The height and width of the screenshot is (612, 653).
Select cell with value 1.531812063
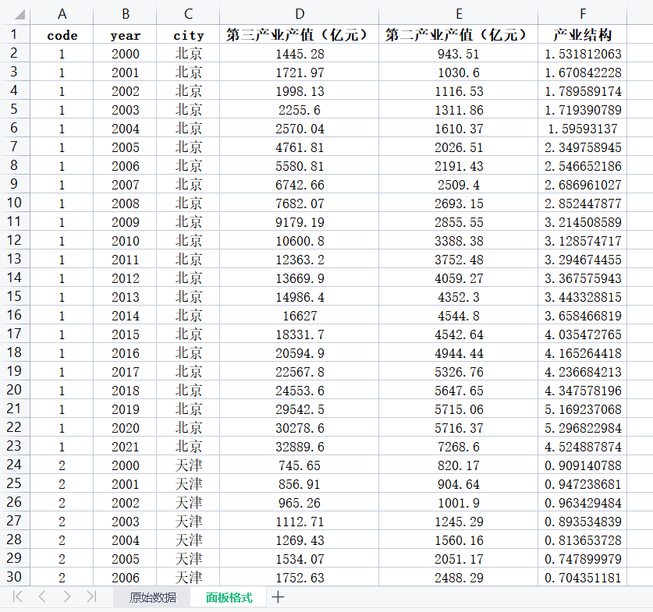click(x=583, y=53)
